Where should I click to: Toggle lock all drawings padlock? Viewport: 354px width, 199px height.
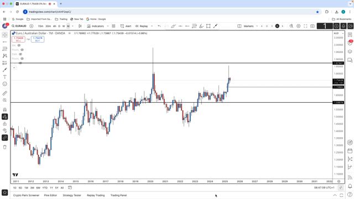pyautogui.click(x=5, y=124)
